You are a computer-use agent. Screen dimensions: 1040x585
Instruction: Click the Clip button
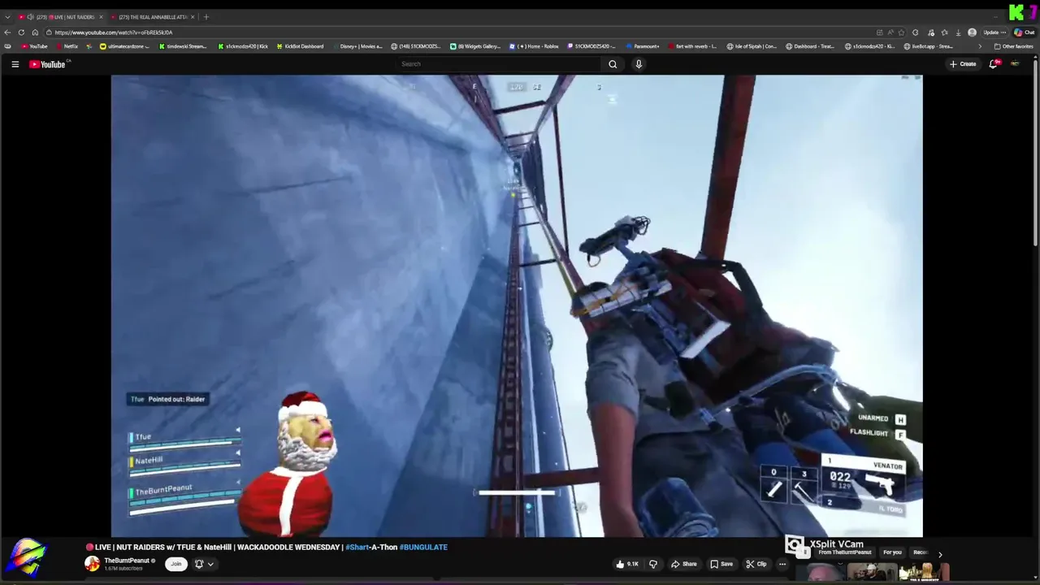(x=757, y=564)
